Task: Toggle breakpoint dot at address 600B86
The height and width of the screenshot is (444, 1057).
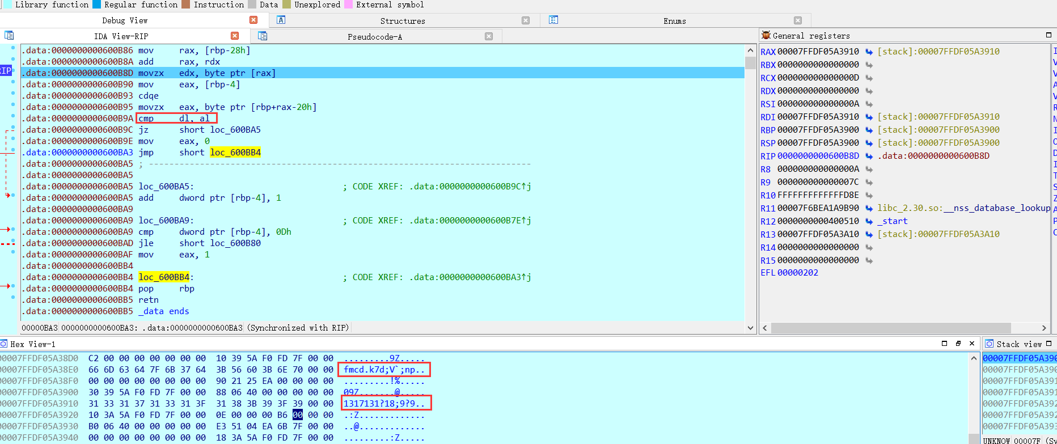Action: pyautogui.click(x=13, y=48)
